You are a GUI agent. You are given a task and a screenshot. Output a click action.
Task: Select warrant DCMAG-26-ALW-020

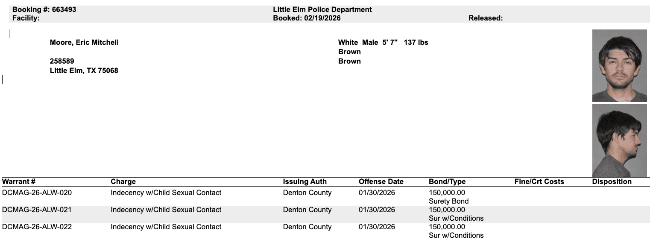click(37, 193)
